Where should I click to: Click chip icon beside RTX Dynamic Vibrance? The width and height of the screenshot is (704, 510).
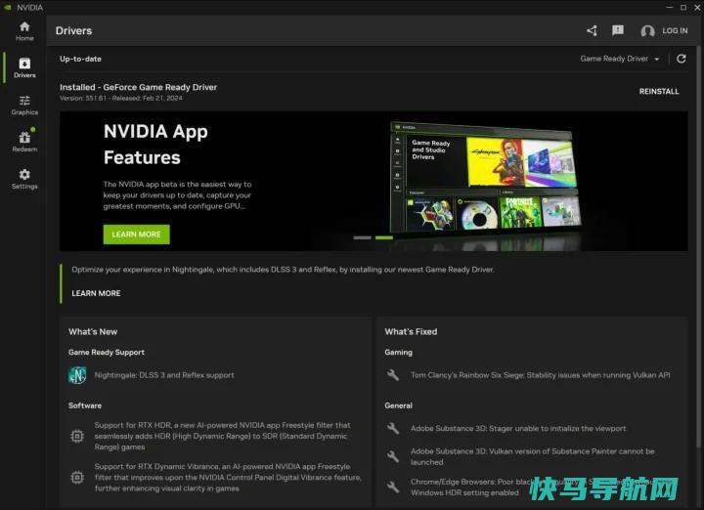[x=77, y=477]
